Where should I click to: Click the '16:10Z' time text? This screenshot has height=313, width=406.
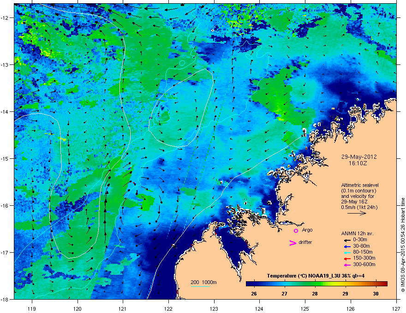tap(358, 163)
